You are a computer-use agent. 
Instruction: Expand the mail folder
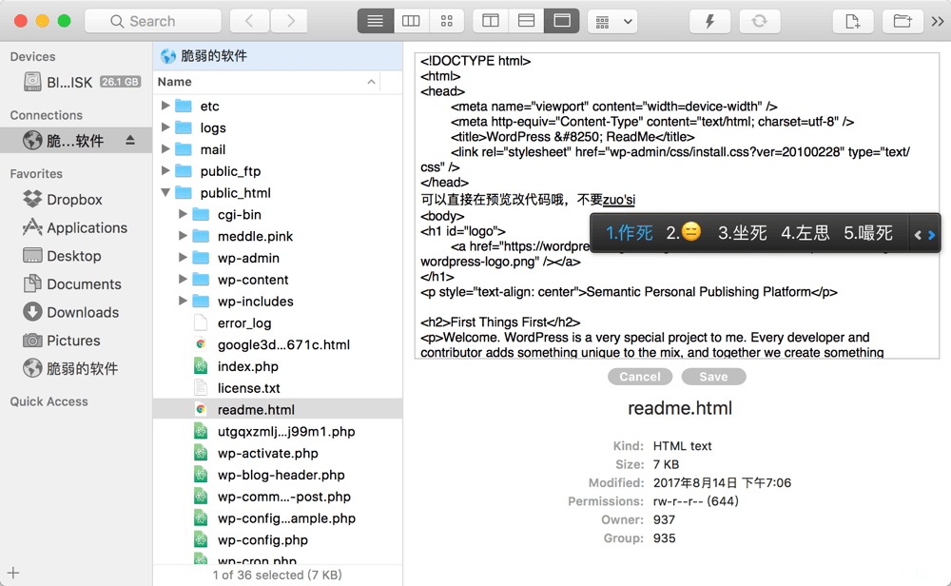165,149
